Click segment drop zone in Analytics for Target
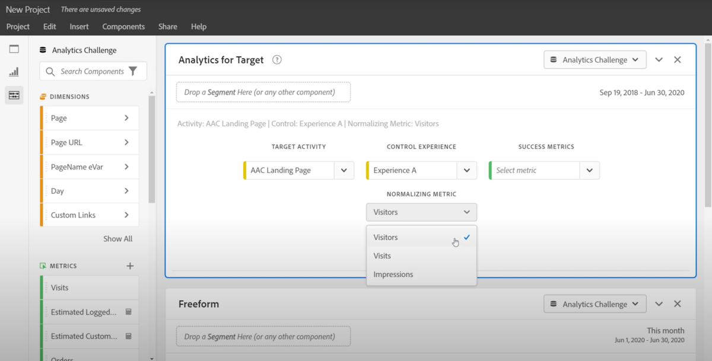 click(263, 92)
